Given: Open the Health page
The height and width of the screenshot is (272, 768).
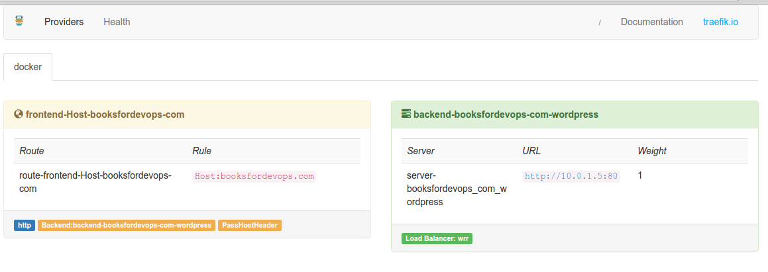Looking at the screenshot, I should [117, 22].
